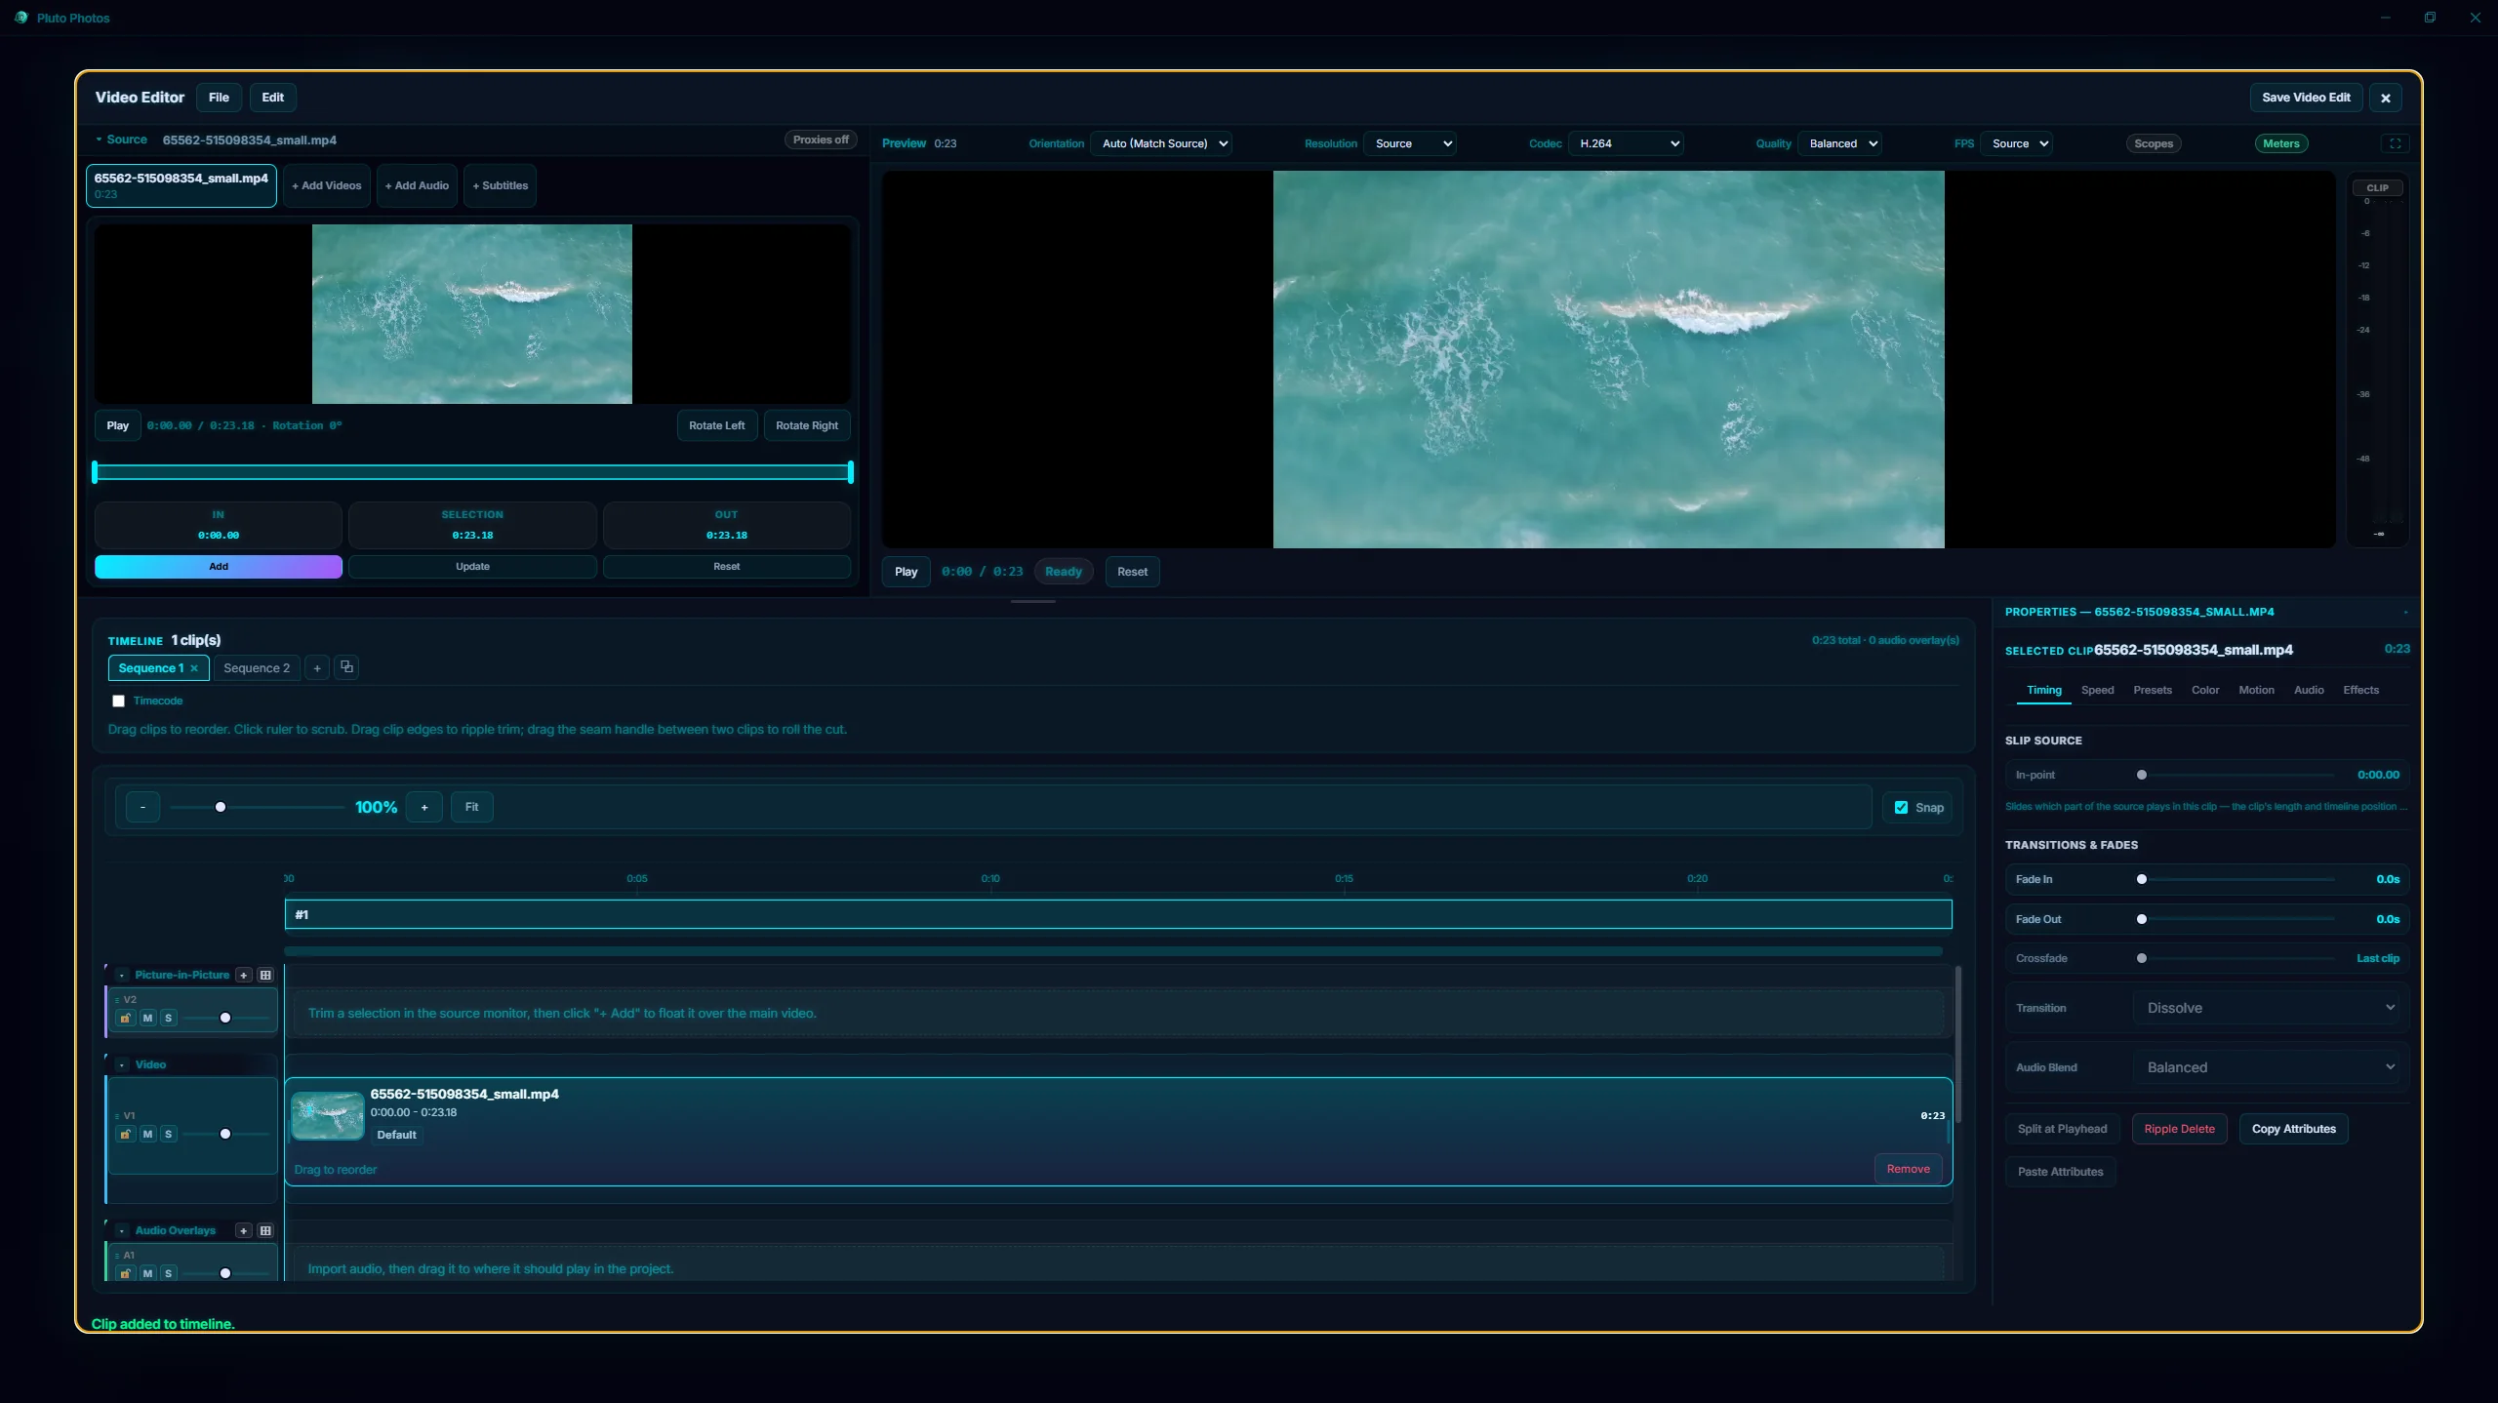Switch to the Sequence 2 tab
Screen dimensions: 2498x1403
[x=257, y=668]
